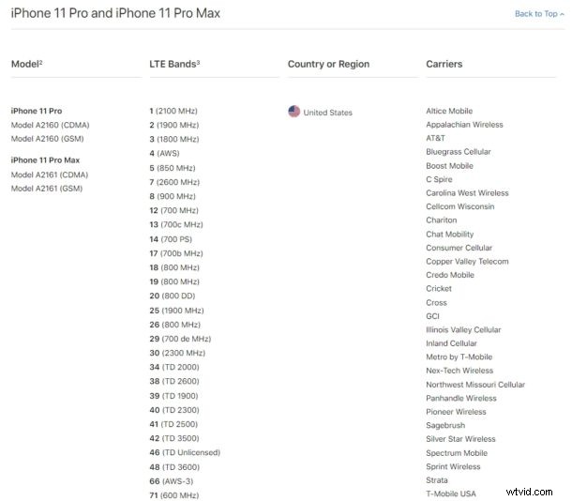
Task: Open the AT&T carrier link
Action: click(436, 138)
